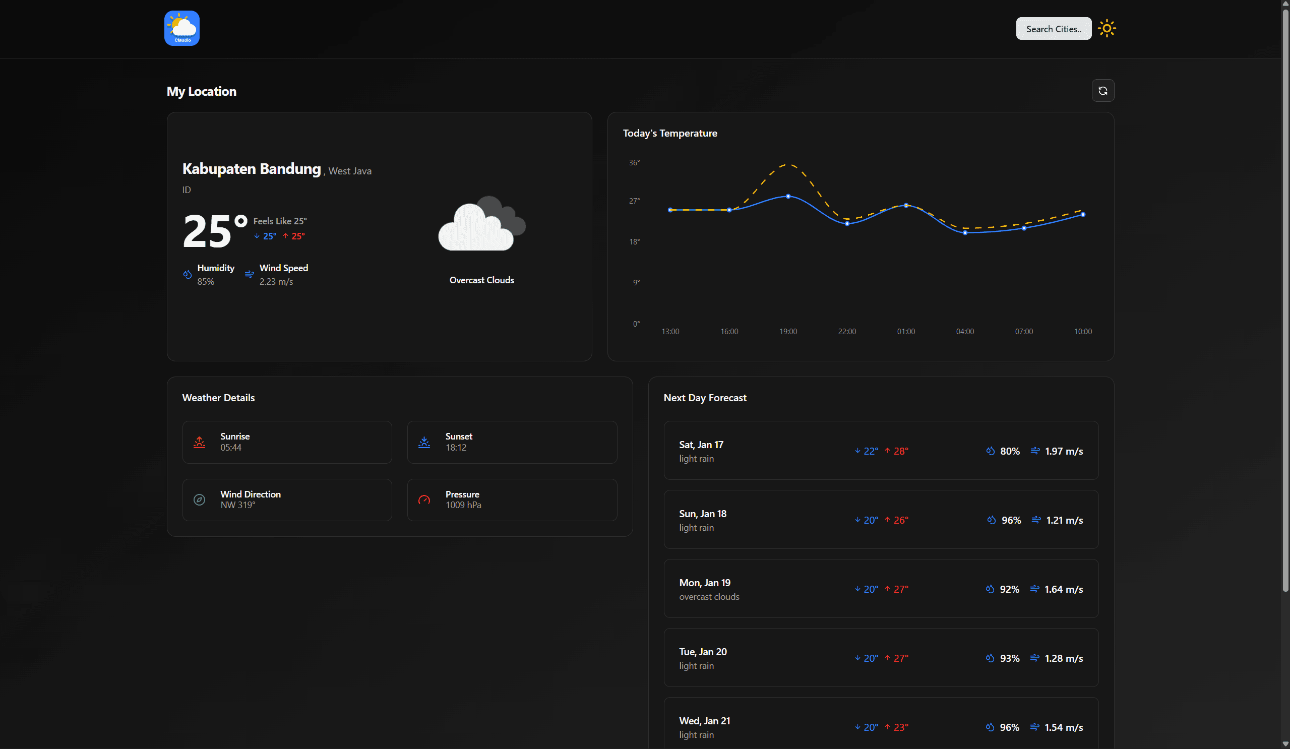Click the humidity droplet icon near 85%
Viewport: 1290px width, 749px height.
[188, 274]
